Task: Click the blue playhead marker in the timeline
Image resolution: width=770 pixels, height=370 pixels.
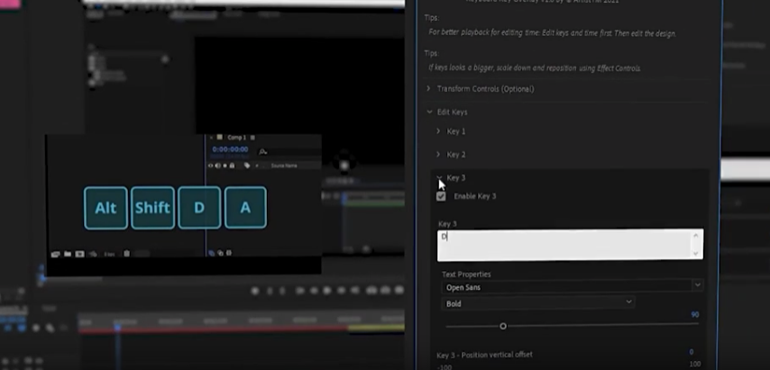Action: point(116,326)
